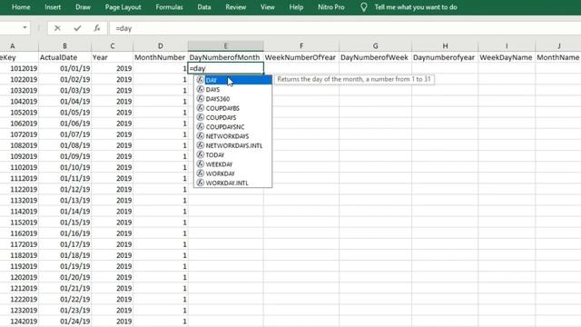The height and width of the screenshot is (327, 581).
Task: Click the DayNumberofMonth header cell
Action: 226,57
